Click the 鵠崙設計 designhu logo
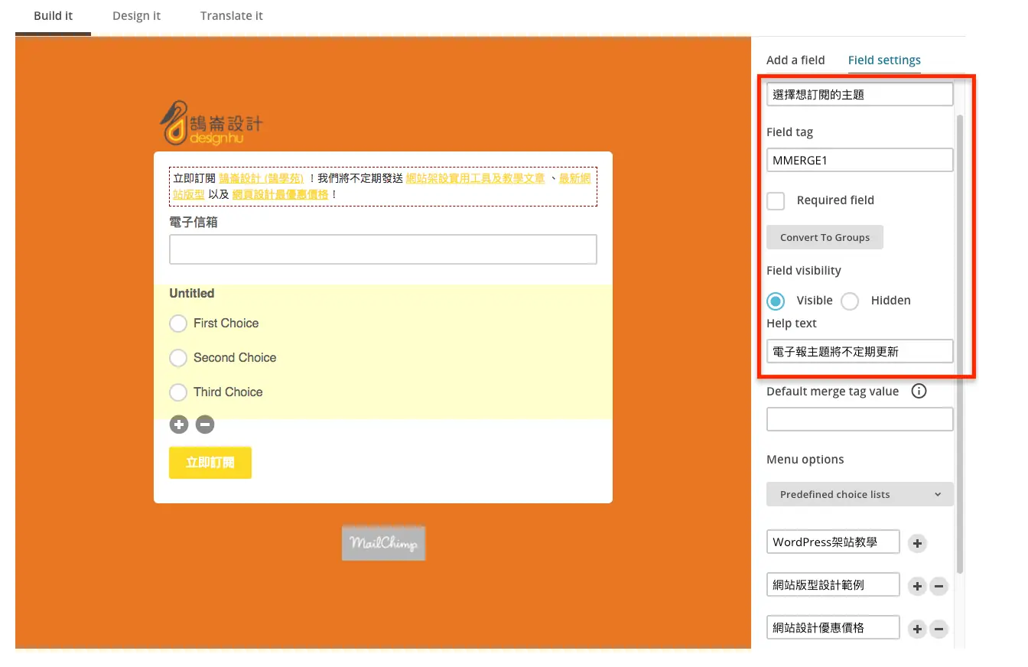The height and width of the screenshot is (667, 1028). [211, 122]
